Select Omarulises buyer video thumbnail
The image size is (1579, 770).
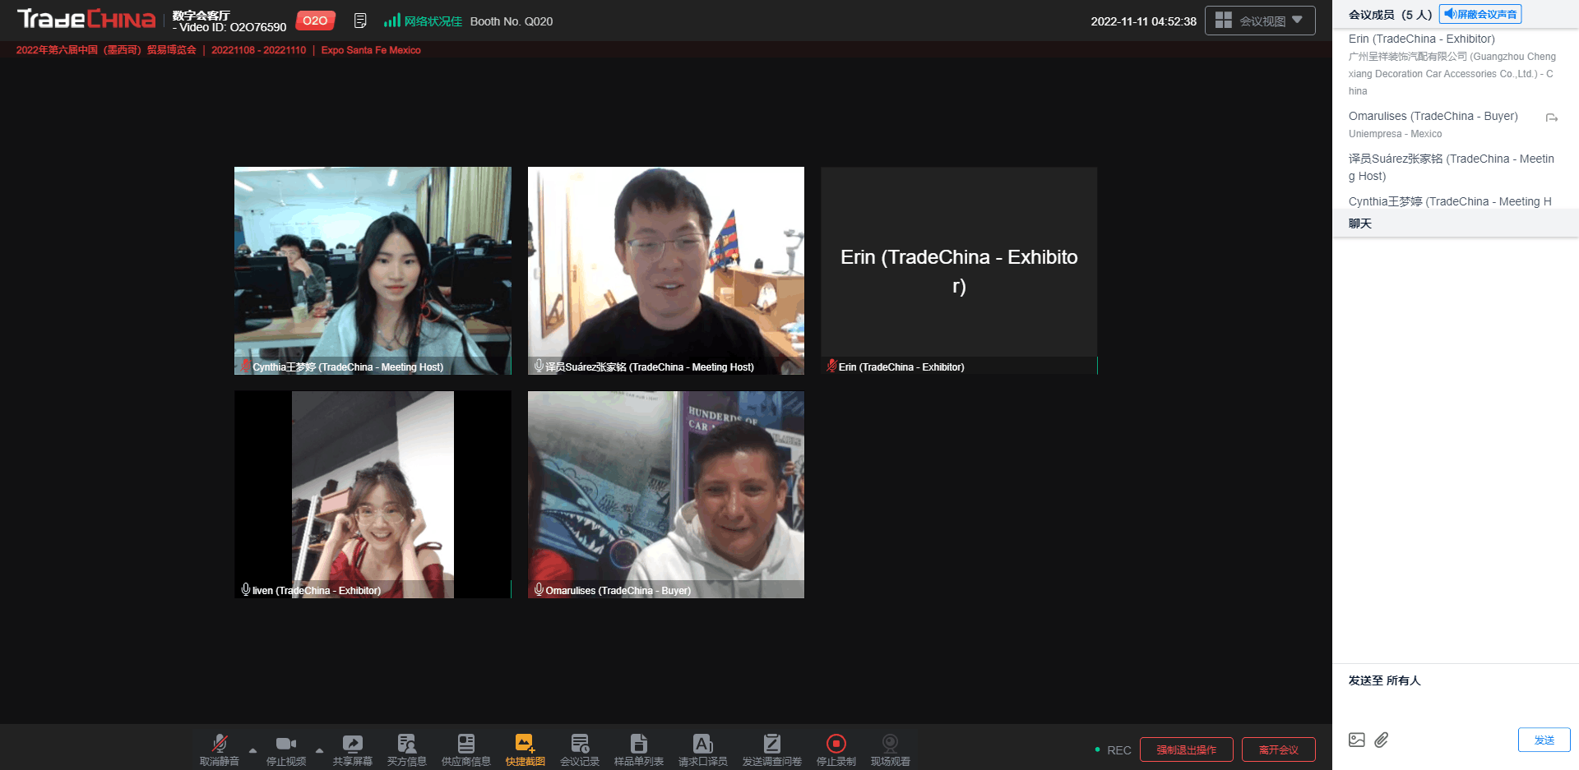[665, 494]
